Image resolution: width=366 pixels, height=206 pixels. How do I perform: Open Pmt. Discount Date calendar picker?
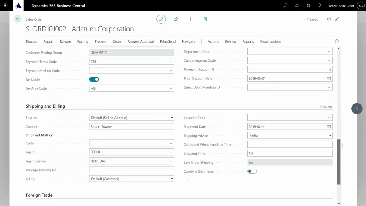(x=329, y=78)
